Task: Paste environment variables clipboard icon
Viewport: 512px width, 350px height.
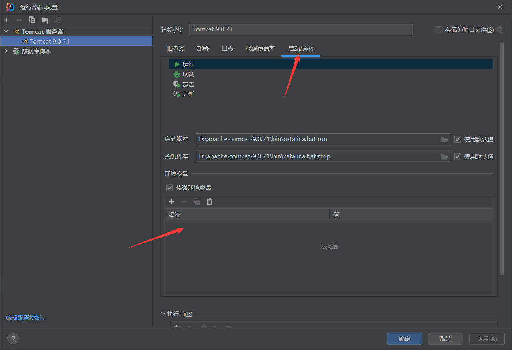Action: pyautogui.click(x=210, y=202)
